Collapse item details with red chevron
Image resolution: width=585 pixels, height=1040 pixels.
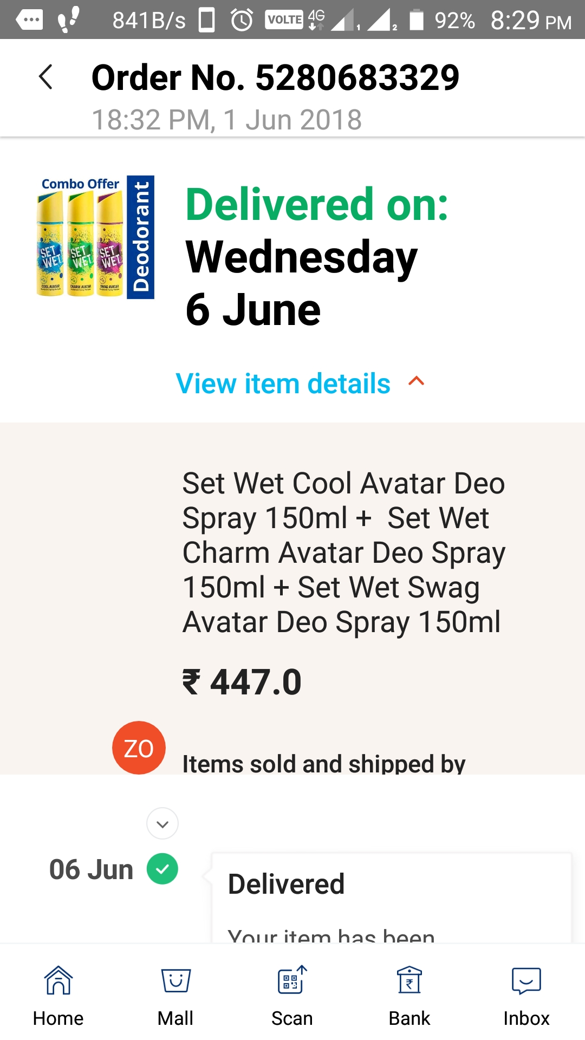[x=416, y=381]
